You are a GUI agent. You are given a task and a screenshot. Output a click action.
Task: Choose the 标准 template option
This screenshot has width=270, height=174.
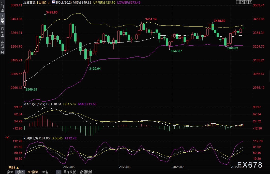45,172
